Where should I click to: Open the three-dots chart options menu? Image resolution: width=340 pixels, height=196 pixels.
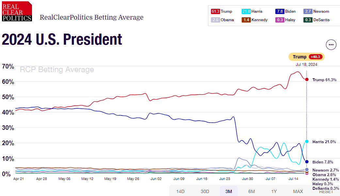click(331, 45)
